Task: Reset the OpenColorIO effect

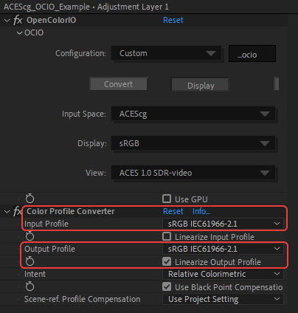Action: click(x=173, y=20)
